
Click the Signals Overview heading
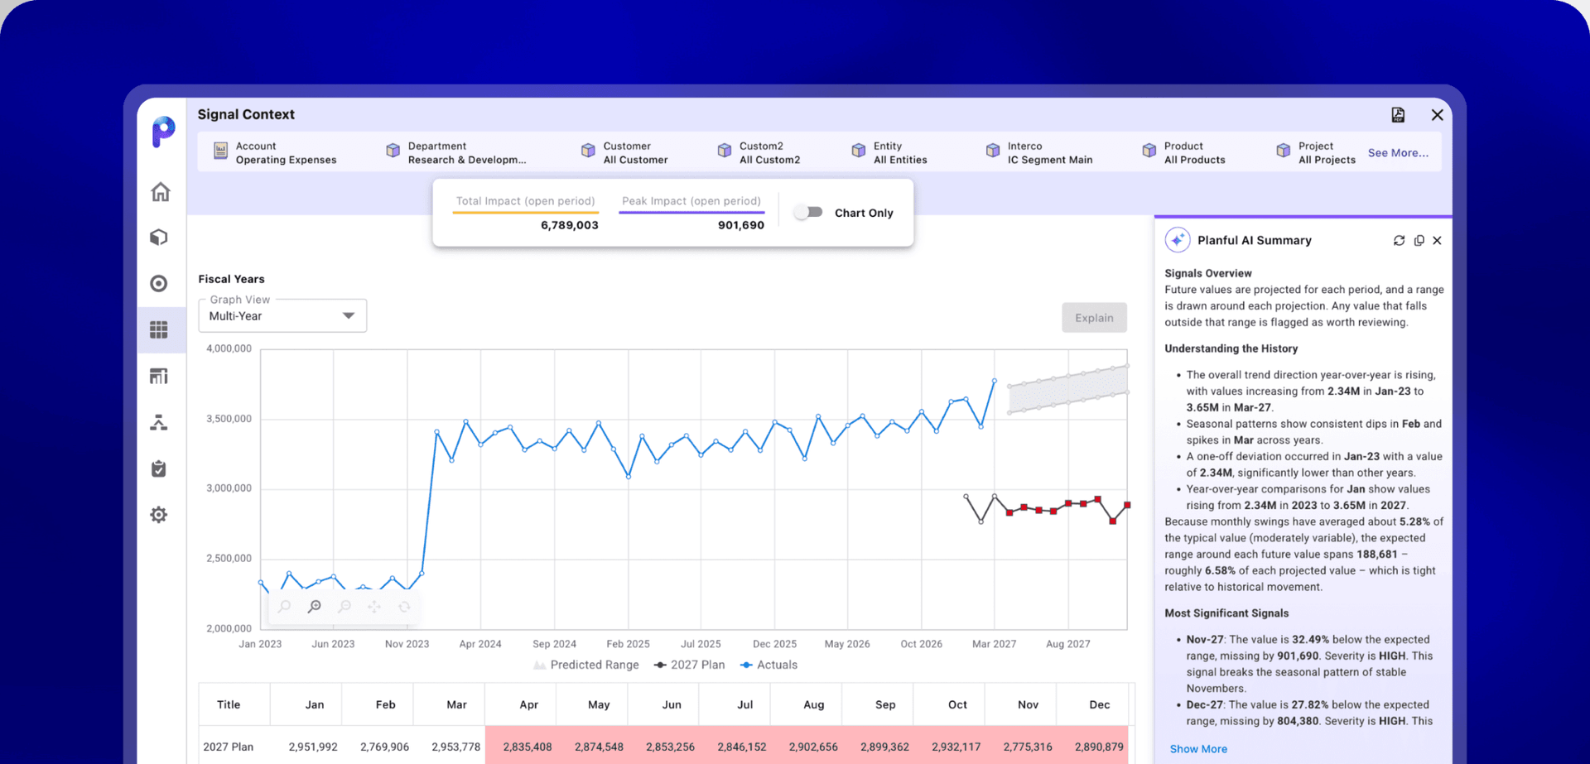[x=1208, y=273]
